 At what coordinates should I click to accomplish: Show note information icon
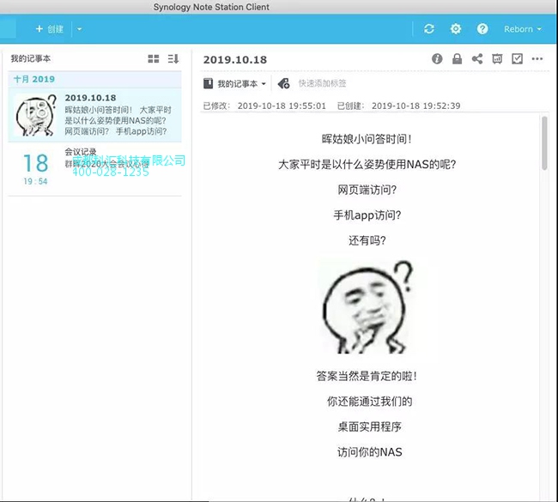click(x=437, y=58)
